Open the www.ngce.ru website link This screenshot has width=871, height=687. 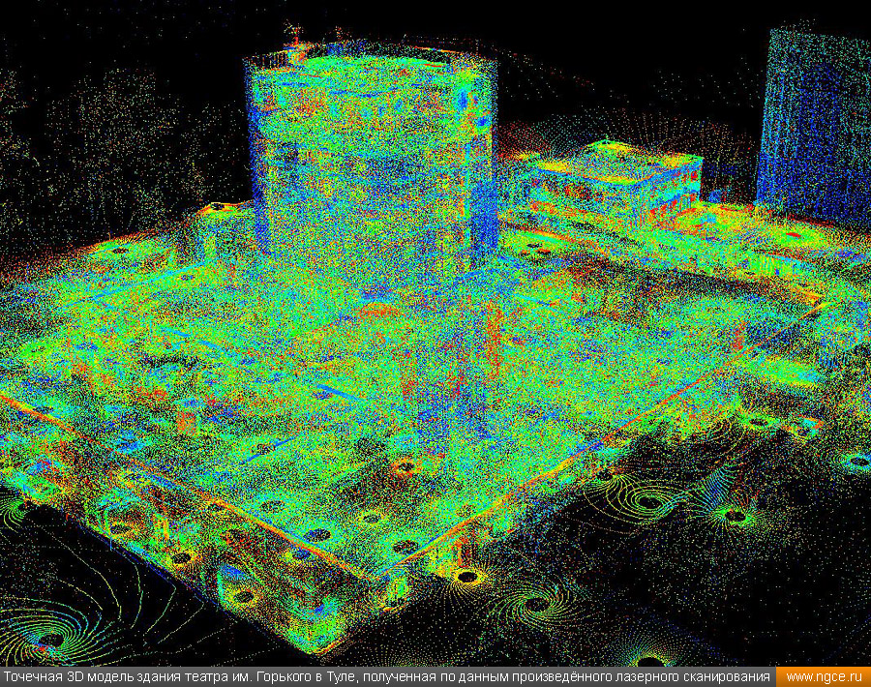tap(824, 677)
